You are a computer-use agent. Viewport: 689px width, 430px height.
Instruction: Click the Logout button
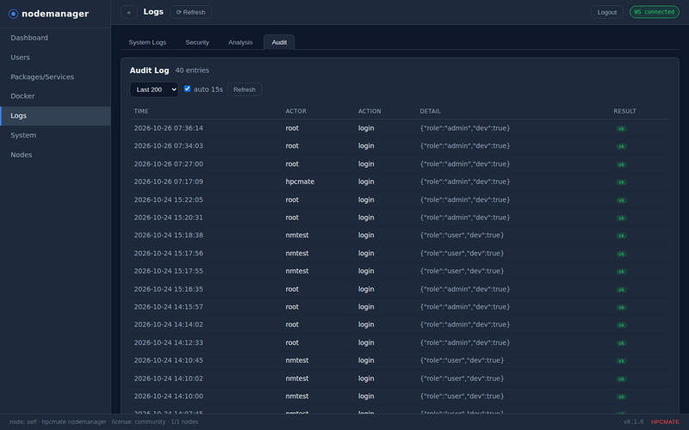[607, 12]
